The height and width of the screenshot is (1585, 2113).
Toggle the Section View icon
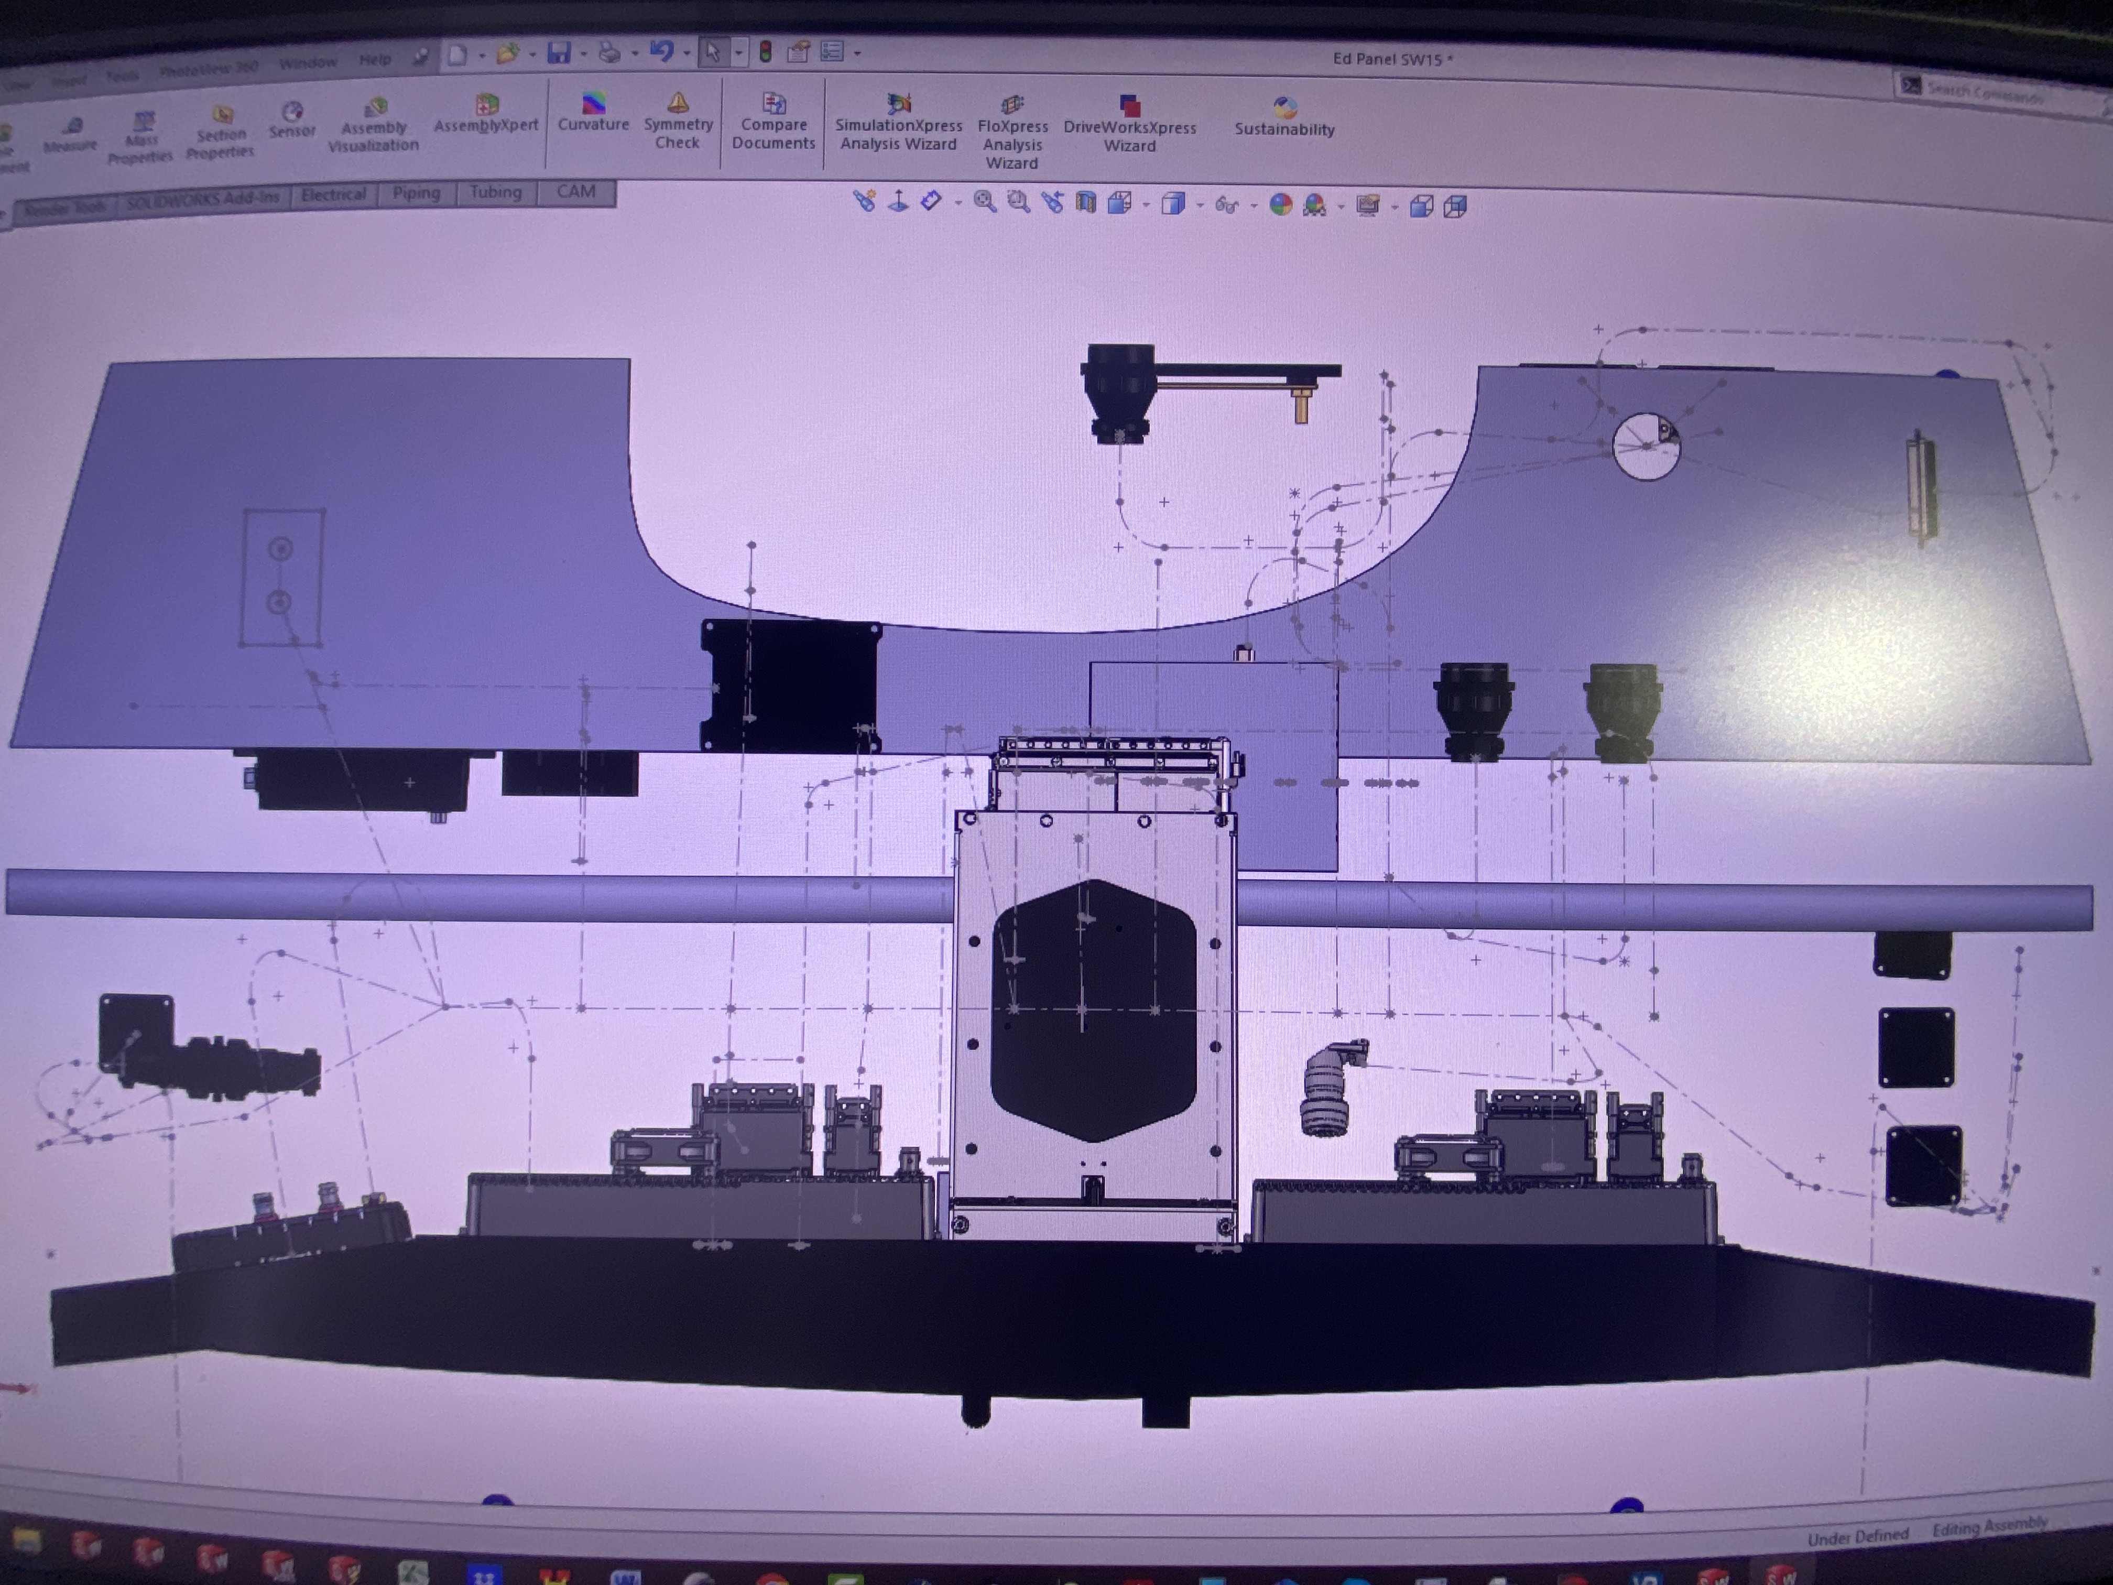click(x=1086, y=202)
